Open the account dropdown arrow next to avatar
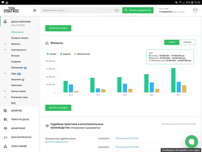This screenshot has height=152, width=202. 200,10
